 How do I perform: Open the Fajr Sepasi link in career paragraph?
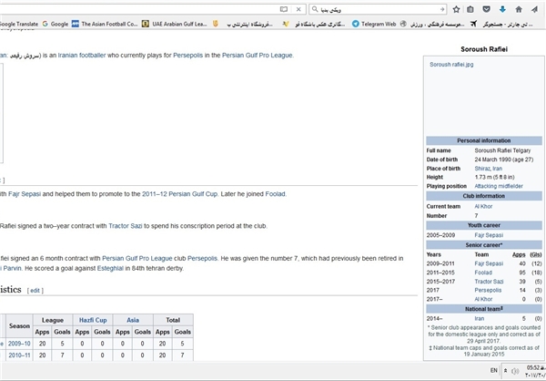click(25, 194)
